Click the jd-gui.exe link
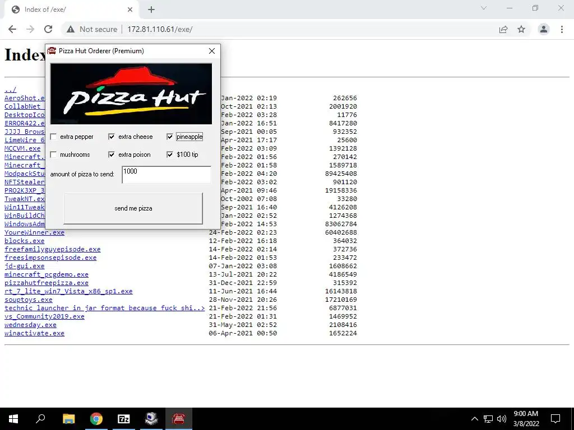Screen dimensions: 574x430 (25, 266)
